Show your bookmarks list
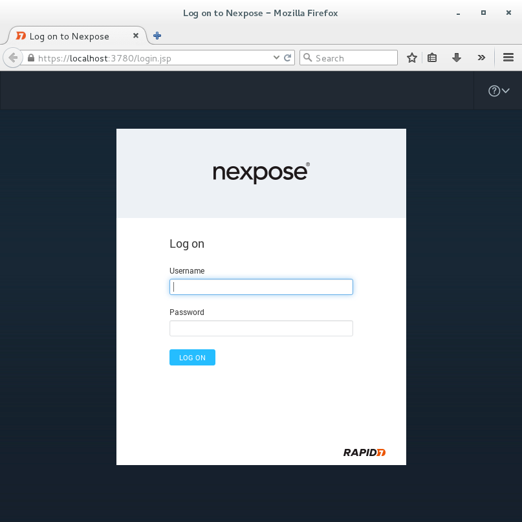This screenshot has height=522, width=522. (x=432, y=58)
